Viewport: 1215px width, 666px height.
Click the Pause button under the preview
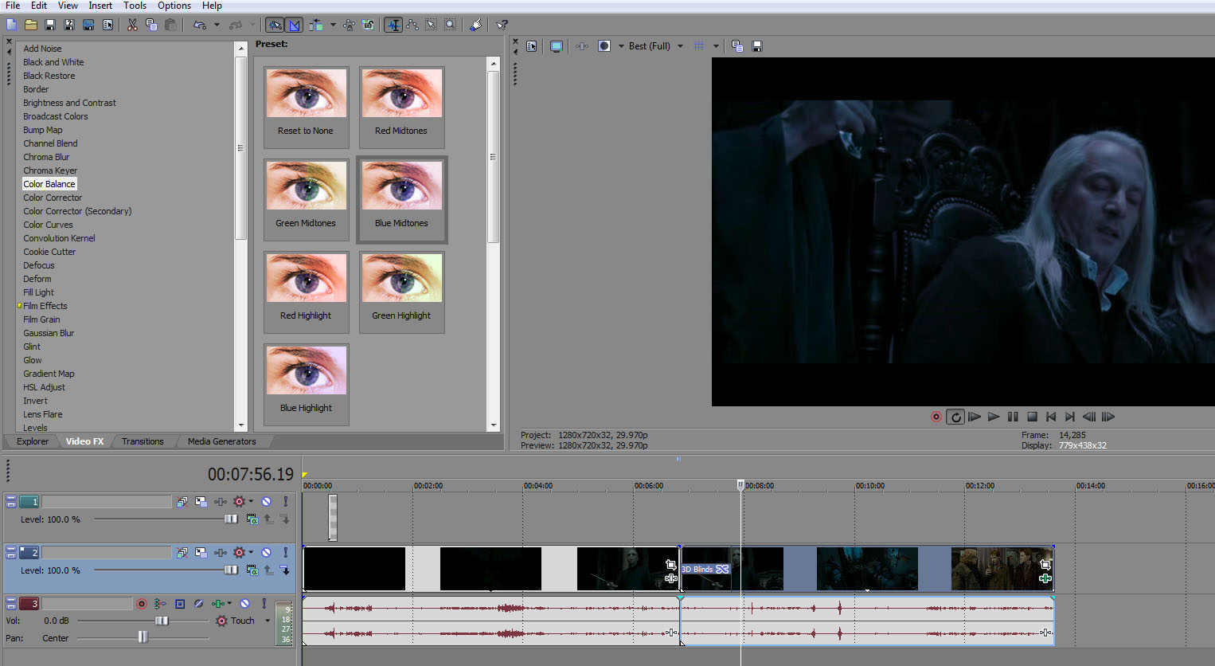pos(1013,417)
